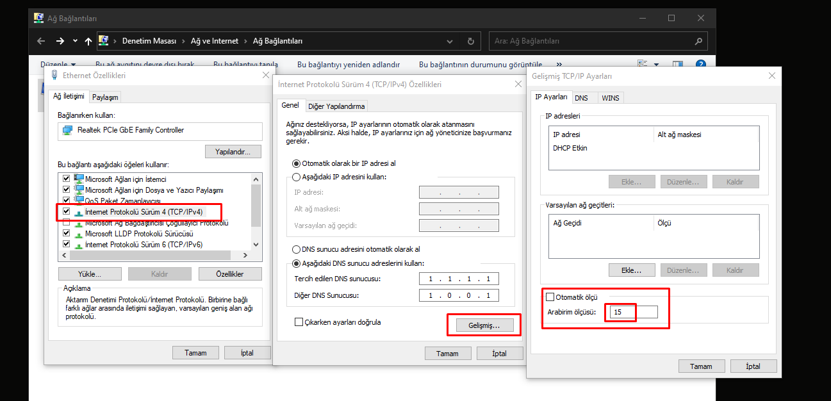The height and width of the screenshot is (401, 831).
Task: Click the Control Panel icon in address bar
Action: click(x=103, y=41)
